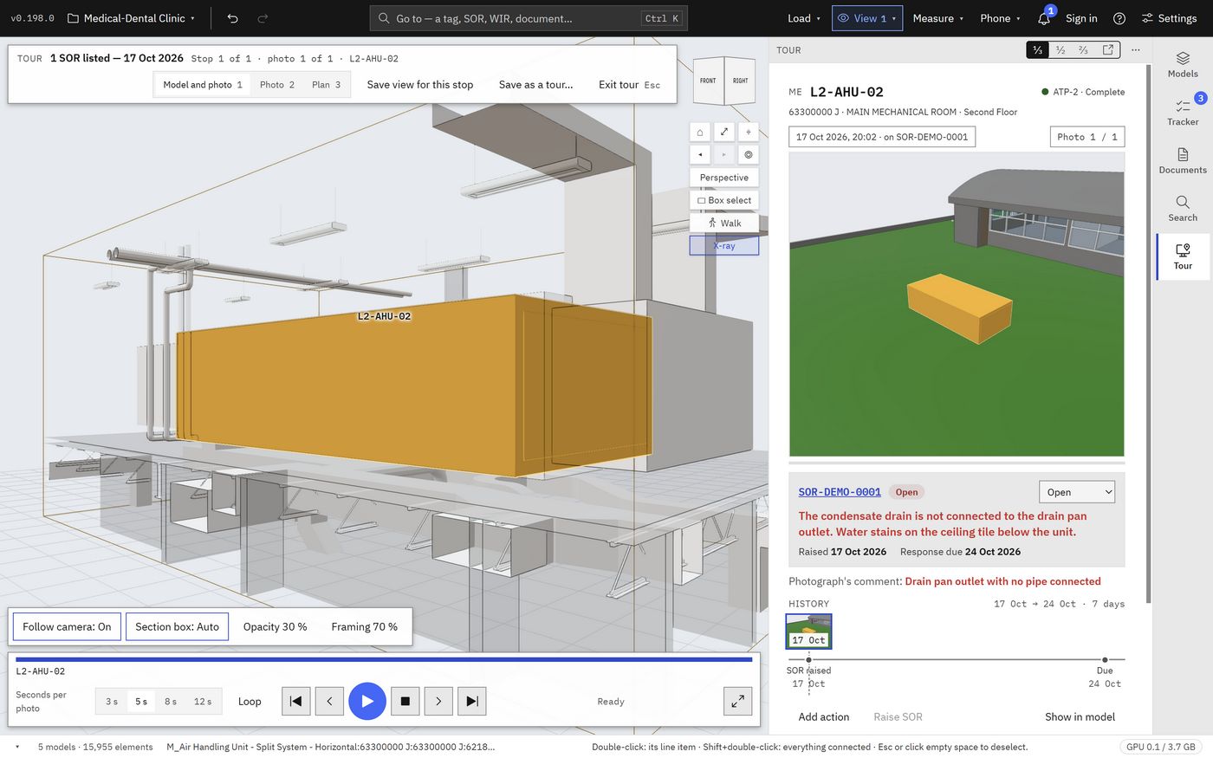Image resolution: width=1213 pixels, height=758 pixels.
Task: Open the notifications bell
Action: 1044,18
